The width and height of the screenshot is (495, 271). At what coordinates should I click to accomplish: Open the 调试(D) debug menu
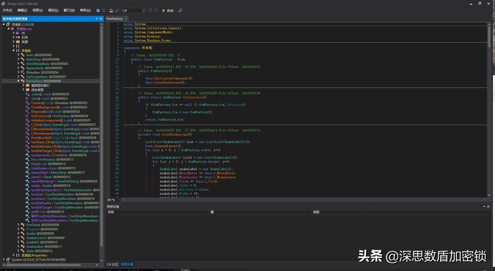(53, 10)
